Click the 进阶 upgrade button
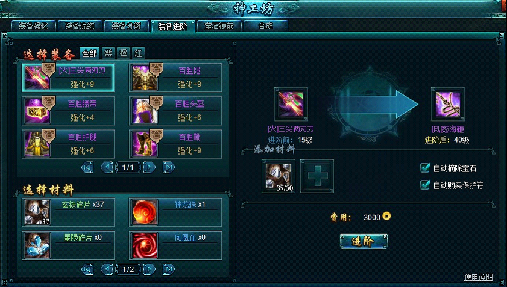The height and width of the screenshot is (287, 507). (x=364, y=241)
